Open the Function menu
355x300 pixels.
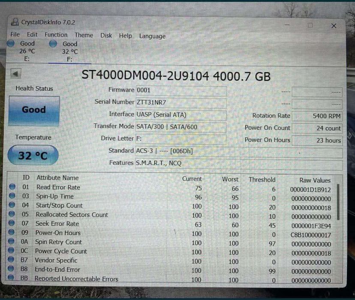56,35
